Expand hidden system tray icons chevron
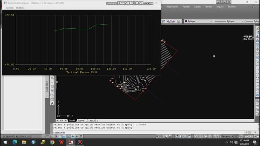The width and height of the screenshot is (260, 146). (x=227, y=142)
